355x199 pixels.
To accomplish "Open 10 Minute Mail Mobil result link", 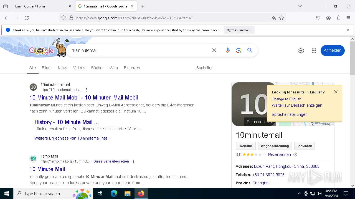I will click(x=83, y=98).
